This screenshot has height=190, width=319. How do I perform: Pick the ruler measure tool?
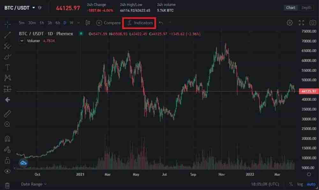tap(7, 114)
